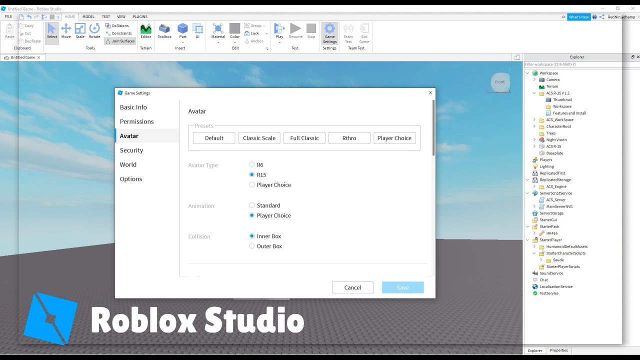Click the Resume button
Viewport: 640px width, 360px height.
(x=295, y=31)
